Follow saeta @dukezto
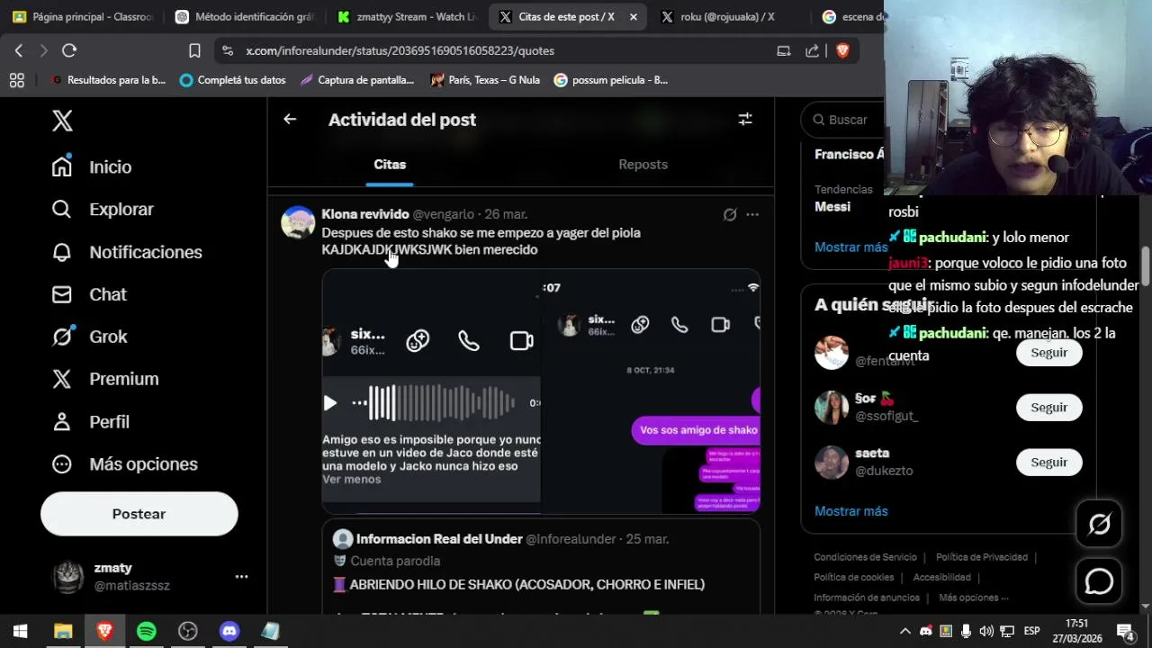1152x648 pixels. coord(1048,463)
